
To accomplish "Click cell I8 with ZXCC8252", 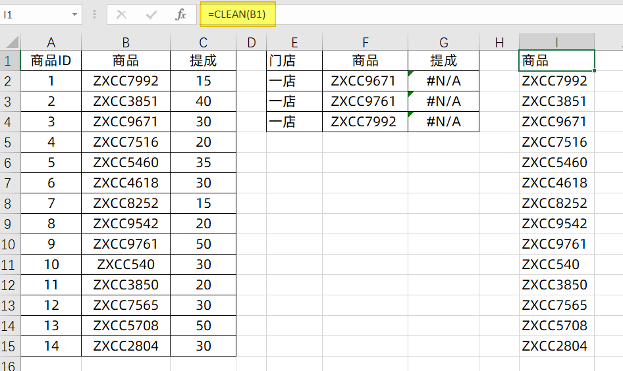I will 556,203.
